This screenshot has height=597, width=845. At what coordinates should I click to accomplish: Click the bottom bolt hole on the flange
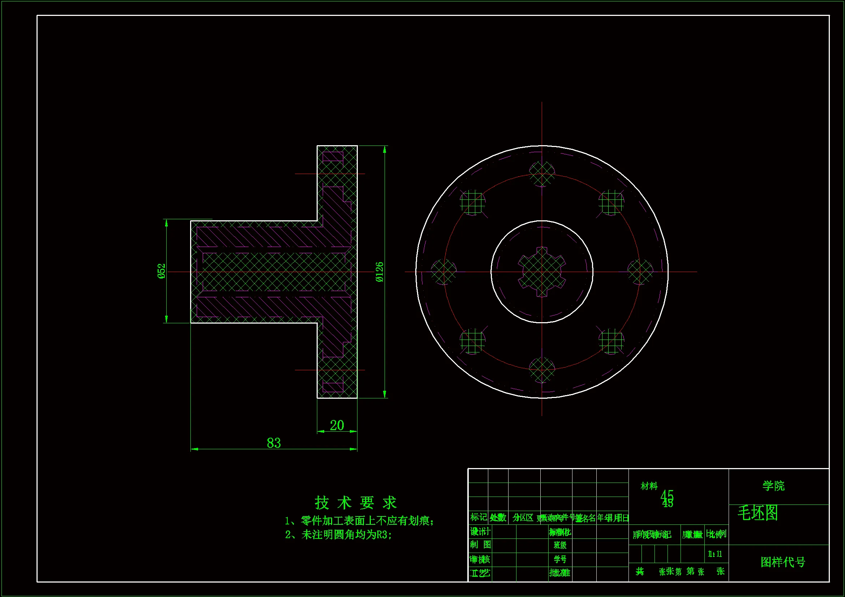542,370
